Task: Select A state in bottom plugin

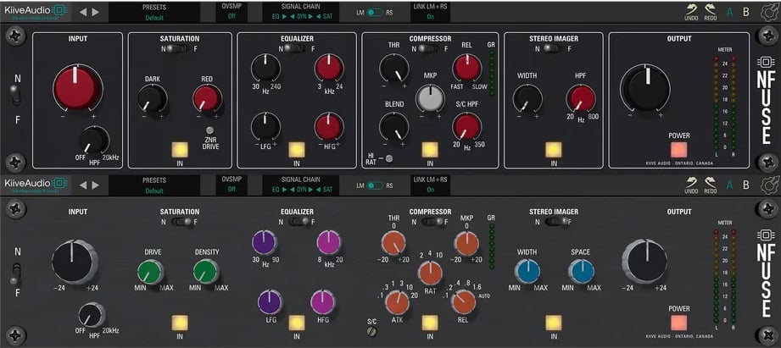Action: pyautogui.click(x=730, y=185)
